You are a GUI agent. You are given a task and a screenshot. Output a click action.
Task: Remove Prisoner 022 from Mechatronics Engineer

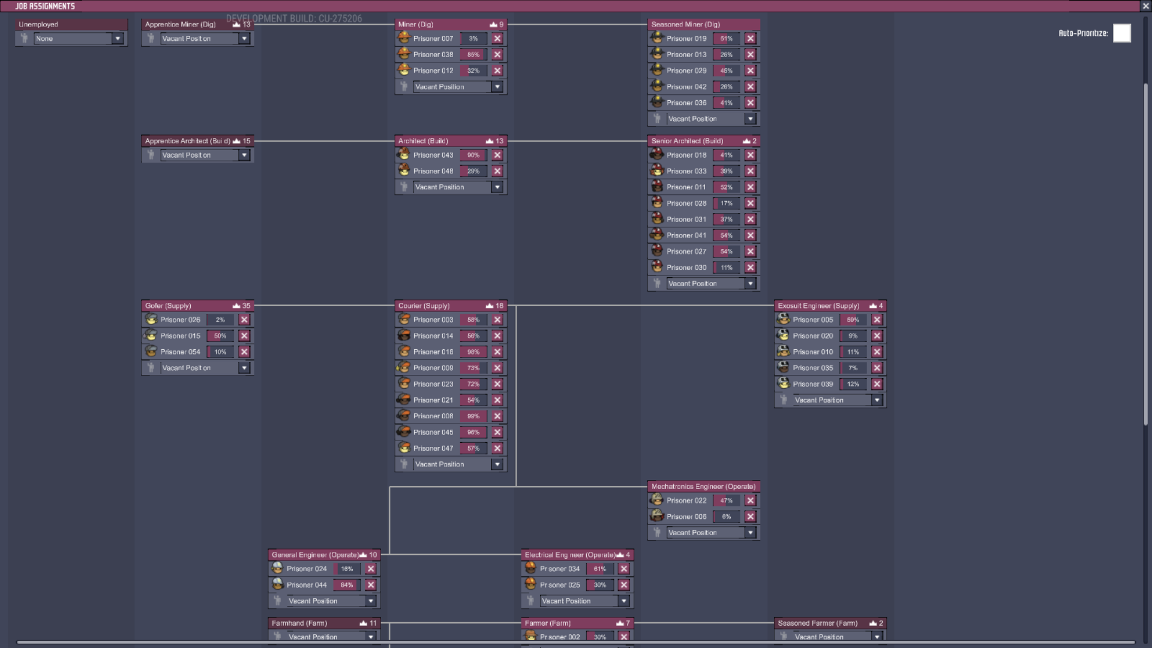click(x=750, y=500)
